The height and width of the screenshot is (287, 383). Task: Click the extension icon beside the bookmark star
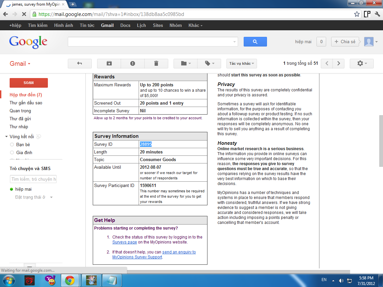(x=367, y=14)
